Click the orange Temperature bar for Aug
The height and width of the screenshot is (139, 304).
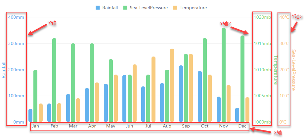pos(172,85)
